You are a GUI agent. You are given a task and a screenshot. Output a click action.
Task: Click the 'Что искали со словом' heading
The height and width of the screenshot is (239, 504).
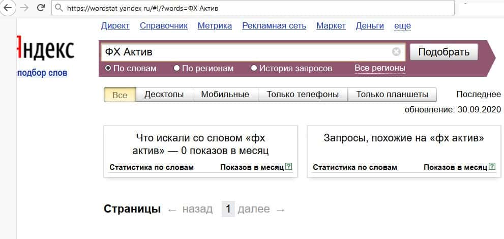pos(200,144)
